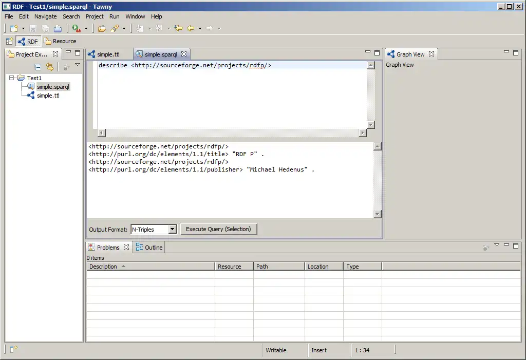Click Execute Query (Selection) button

[218, 229]
